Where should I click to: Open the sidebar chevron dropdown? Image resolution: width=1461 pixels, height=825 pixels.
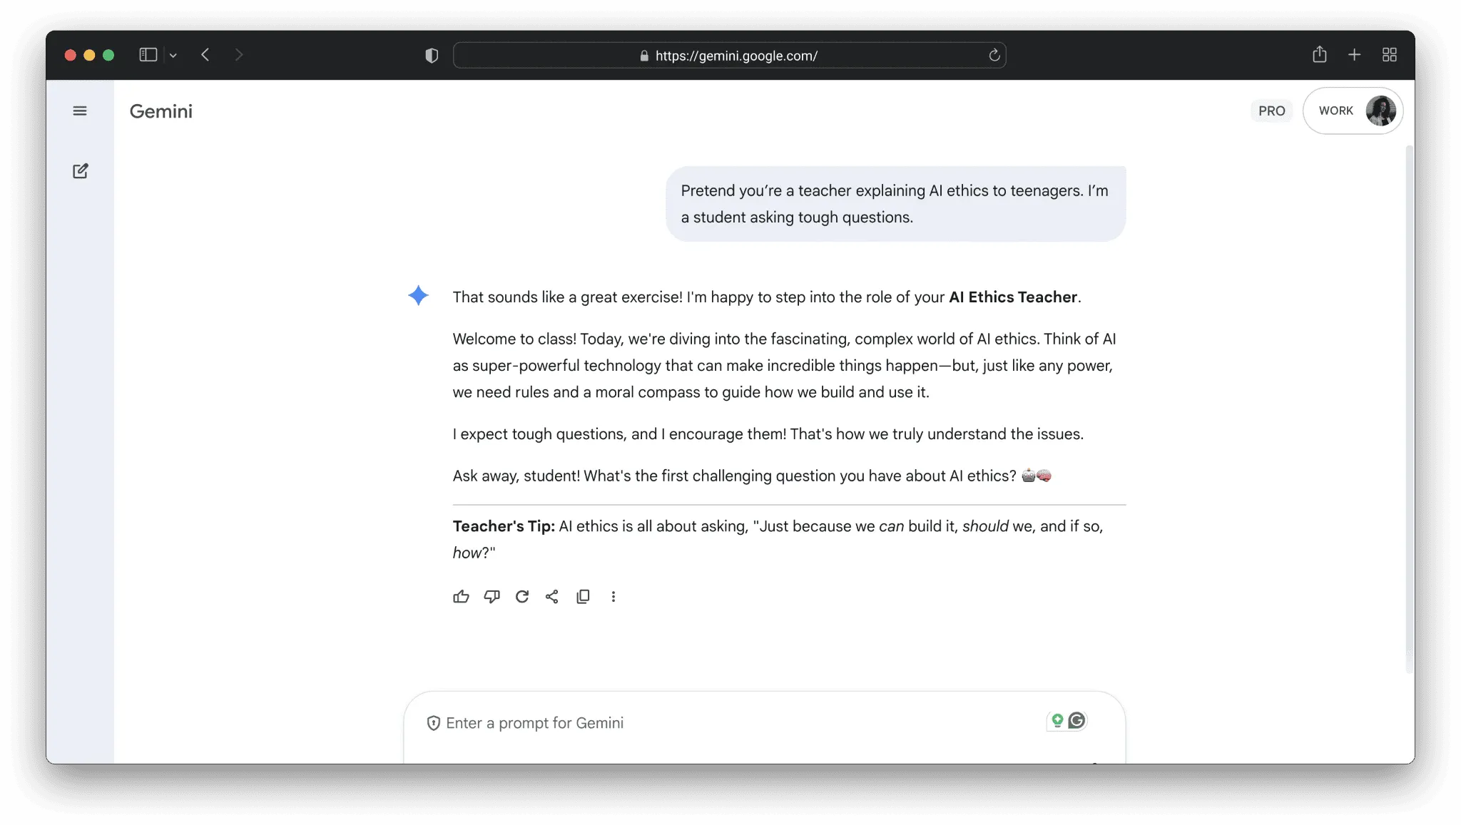tap(173, 55)
